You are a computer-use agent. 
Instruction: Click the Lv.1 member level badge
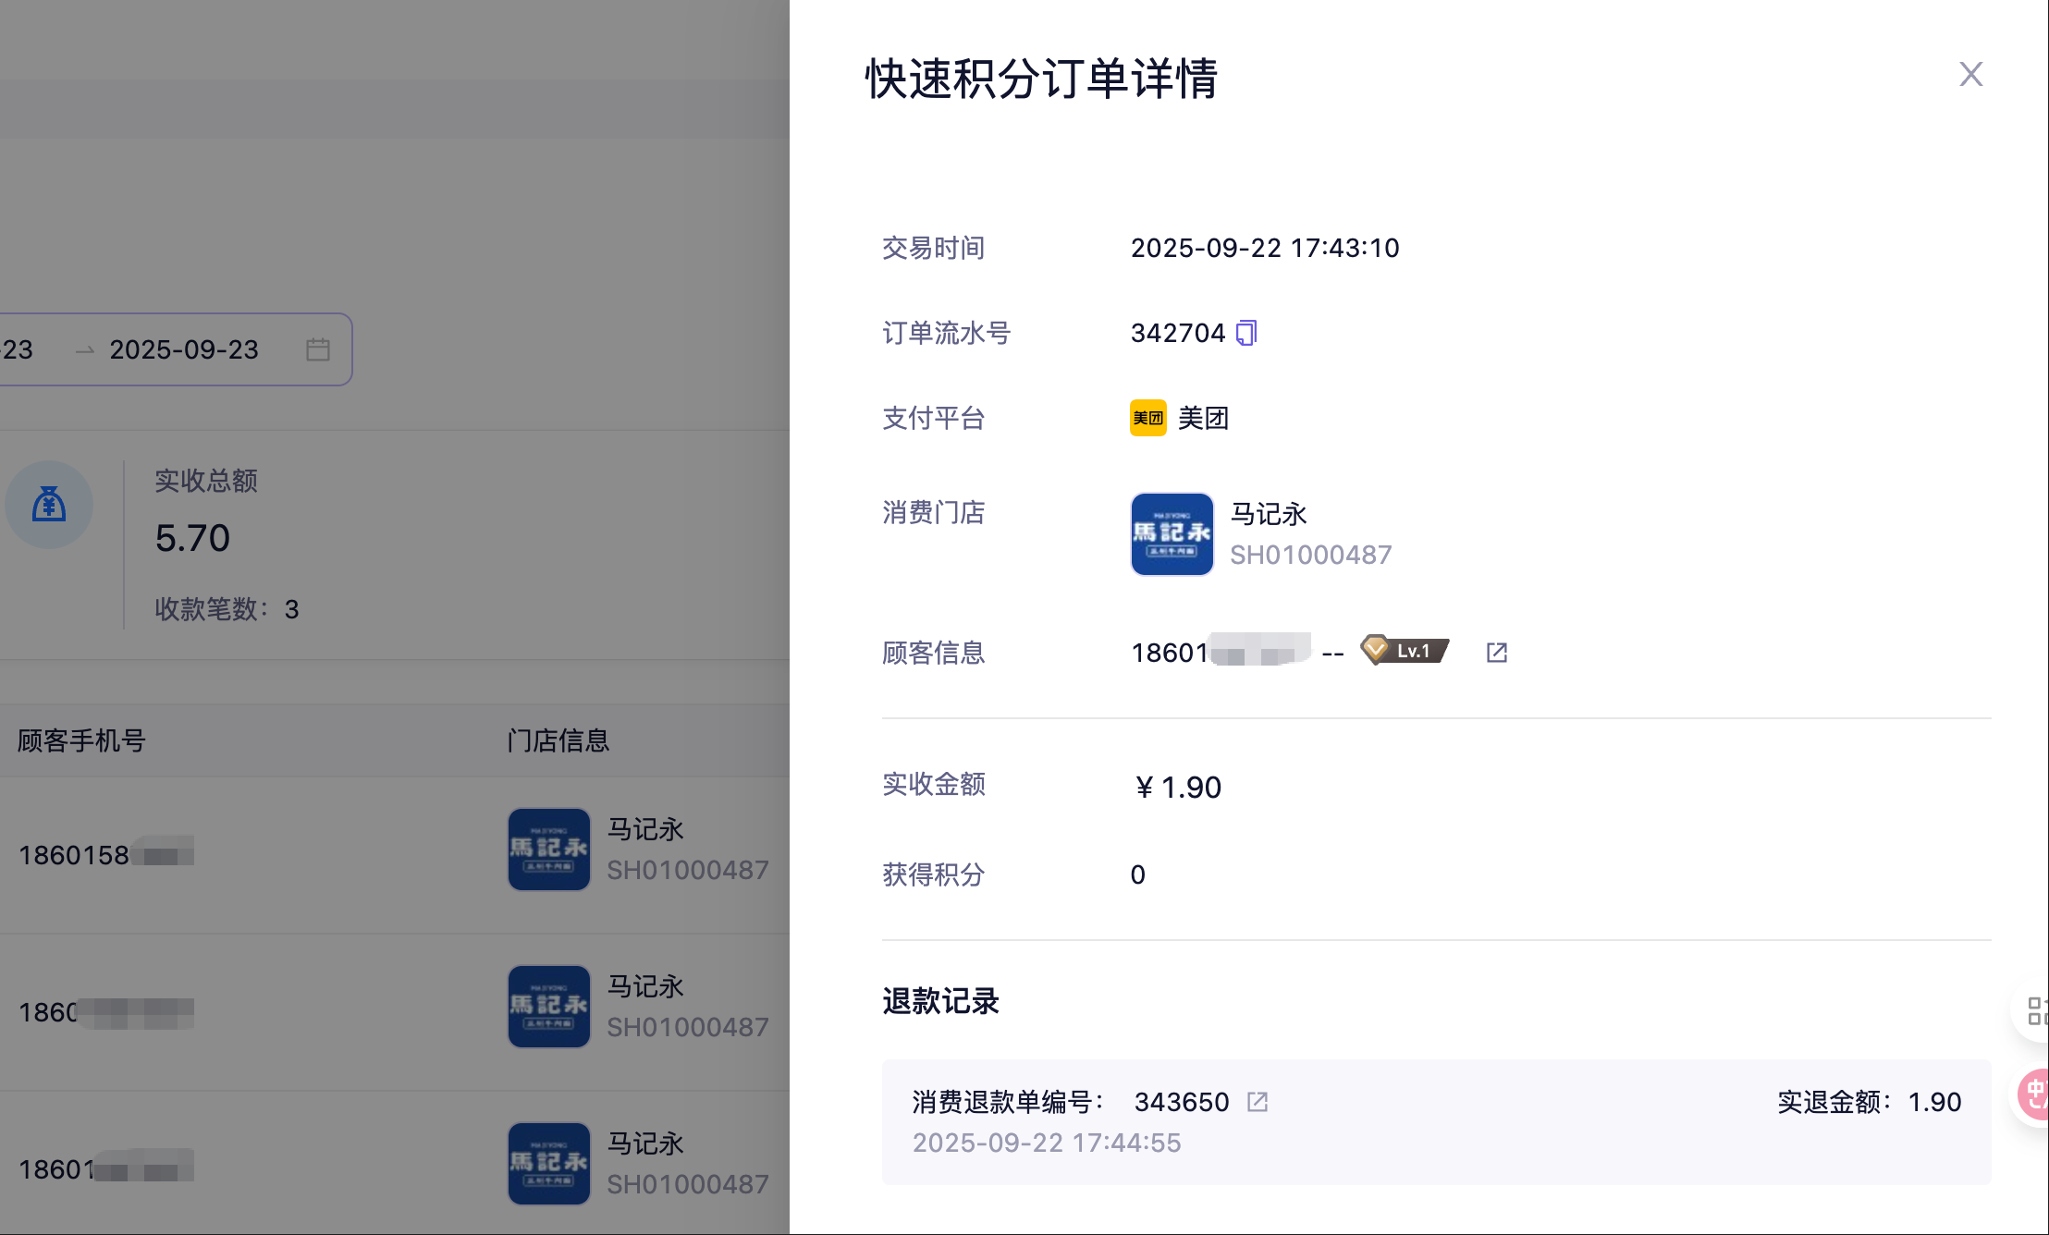click(x=1405, y=651)
